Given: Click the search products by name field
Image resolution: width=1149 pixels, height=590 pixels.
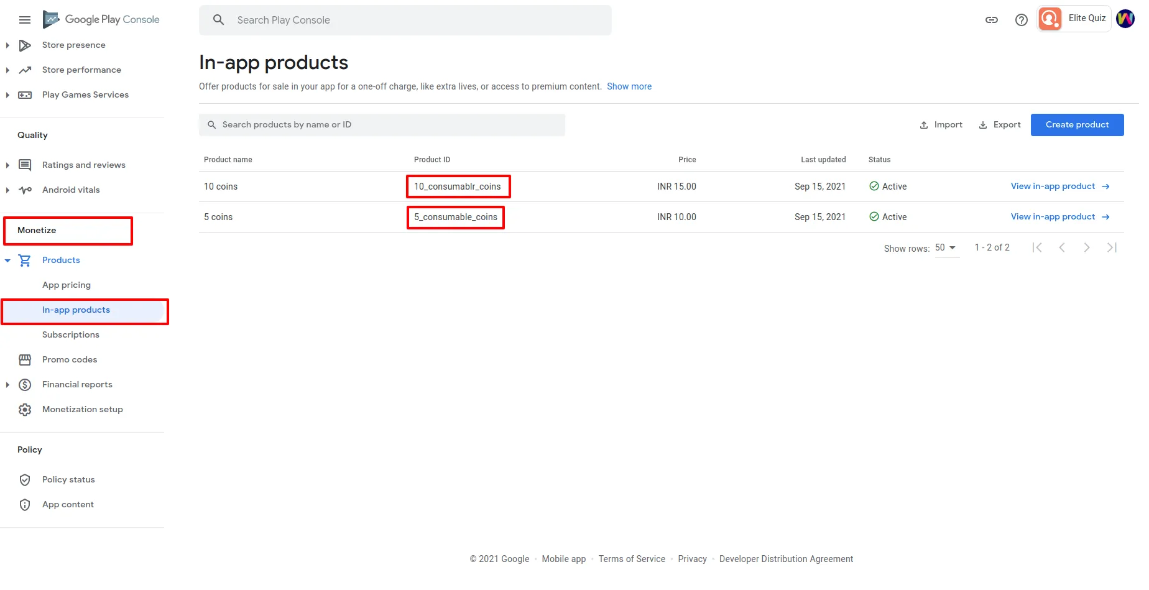Looking at the screenshot, I should pyautogui.click(x=382, y=124).
